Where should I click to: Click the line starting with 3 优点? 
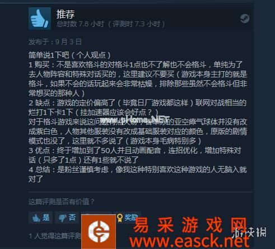pyautogui.click(x=135, y=150)
